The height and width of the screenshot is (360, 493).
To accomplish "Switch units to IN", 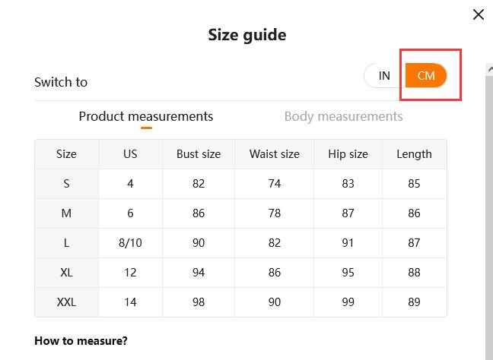I will coord(385,76).
